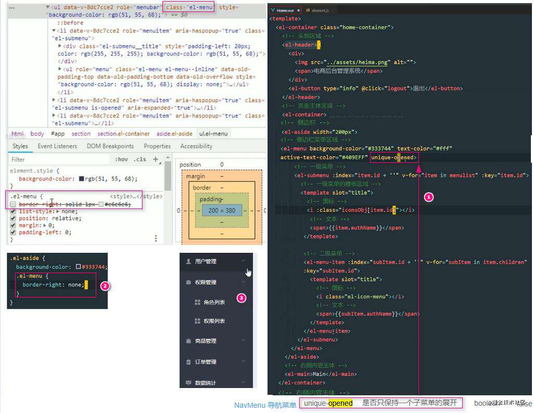Screen dimensions: 534x413
Task: Collapse the 权限管理 submenu chevron
Action: click(x=244, y=282)
